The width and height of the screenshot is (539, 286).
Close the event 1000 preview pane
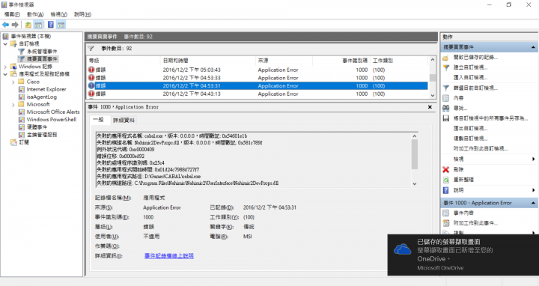coord(430,107)
